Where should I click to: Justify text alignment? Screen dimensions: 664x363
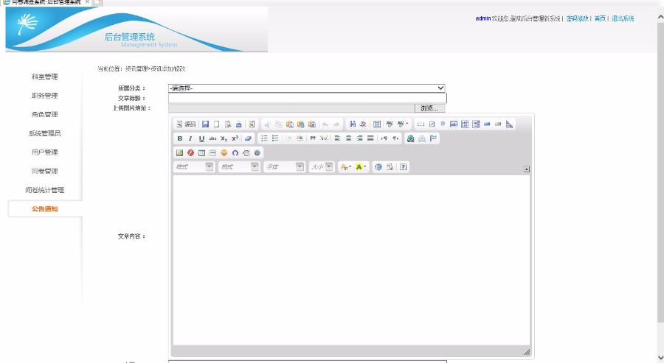tap(370, 138)
